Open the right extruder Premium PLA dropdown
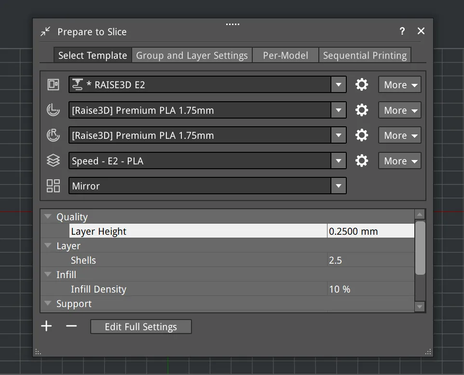 click(x=339, y=135)
